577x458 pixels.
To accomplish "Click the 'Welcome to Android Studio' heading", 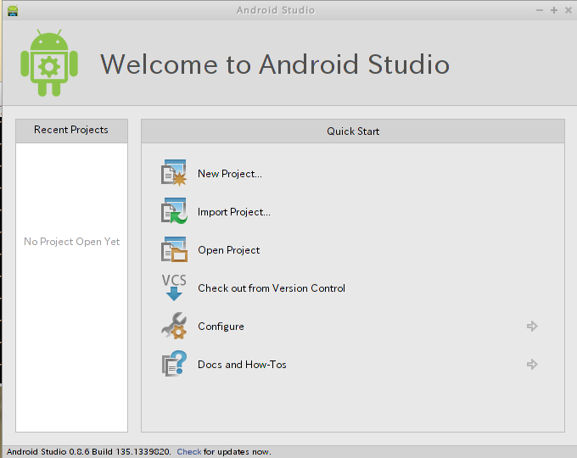I will [x=275, y=64].
